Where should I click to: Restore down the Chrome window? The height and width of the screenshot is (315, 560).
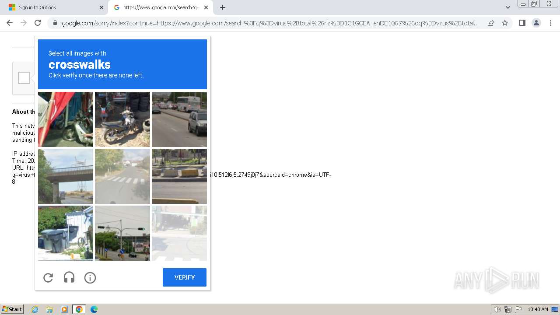534,4
